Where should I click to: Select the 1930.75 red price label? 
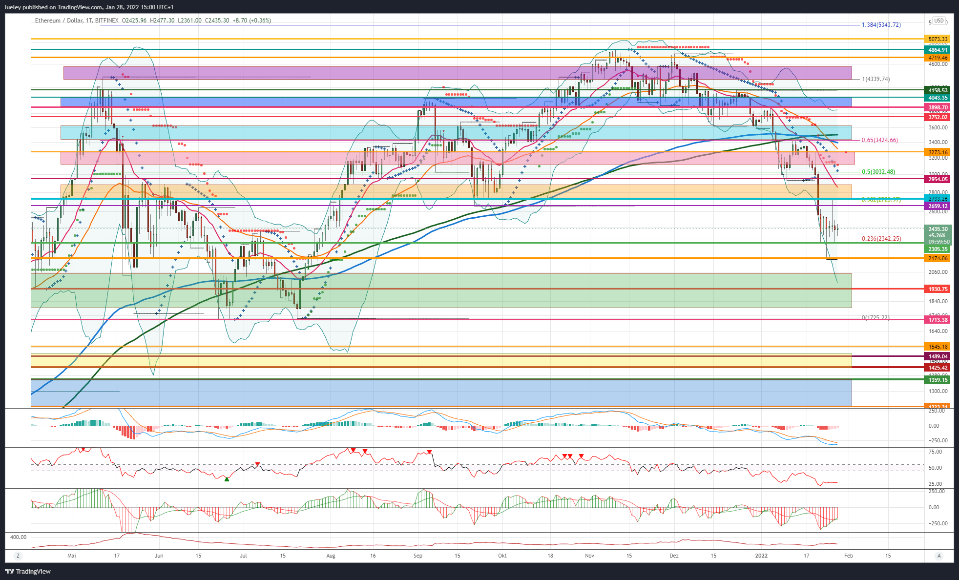pos(938,289)
